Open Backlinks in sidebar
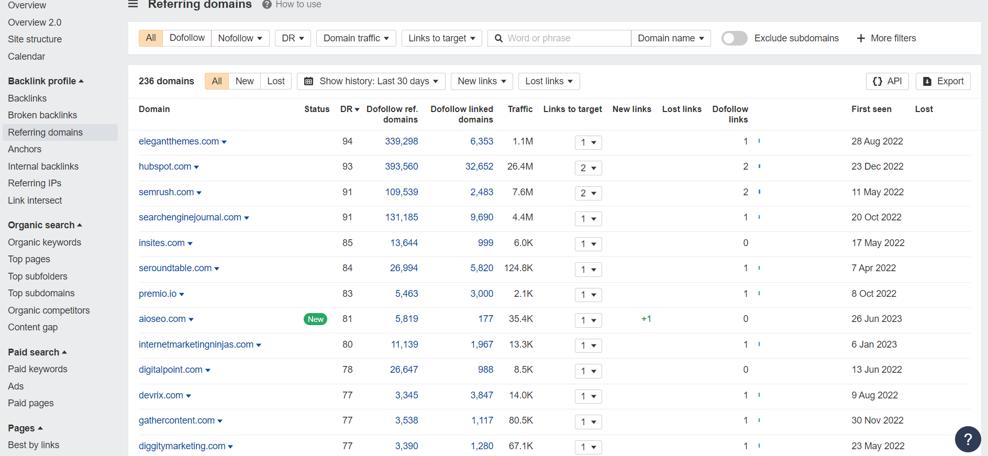 tap(27, 98)
